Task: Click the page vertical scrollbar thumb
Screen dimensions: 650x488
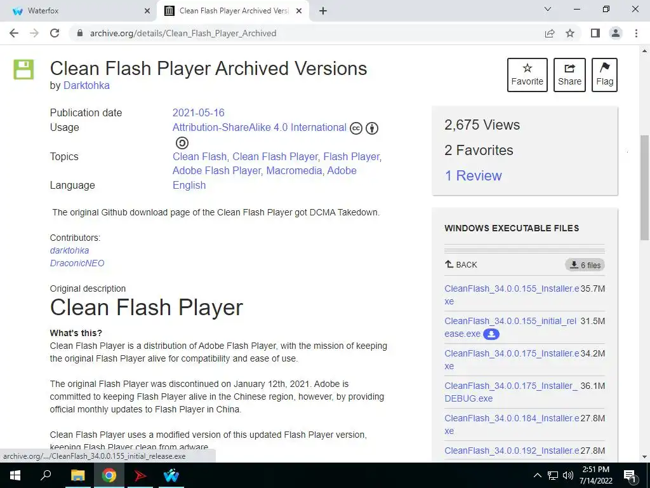Action: (x=644, y=187)
